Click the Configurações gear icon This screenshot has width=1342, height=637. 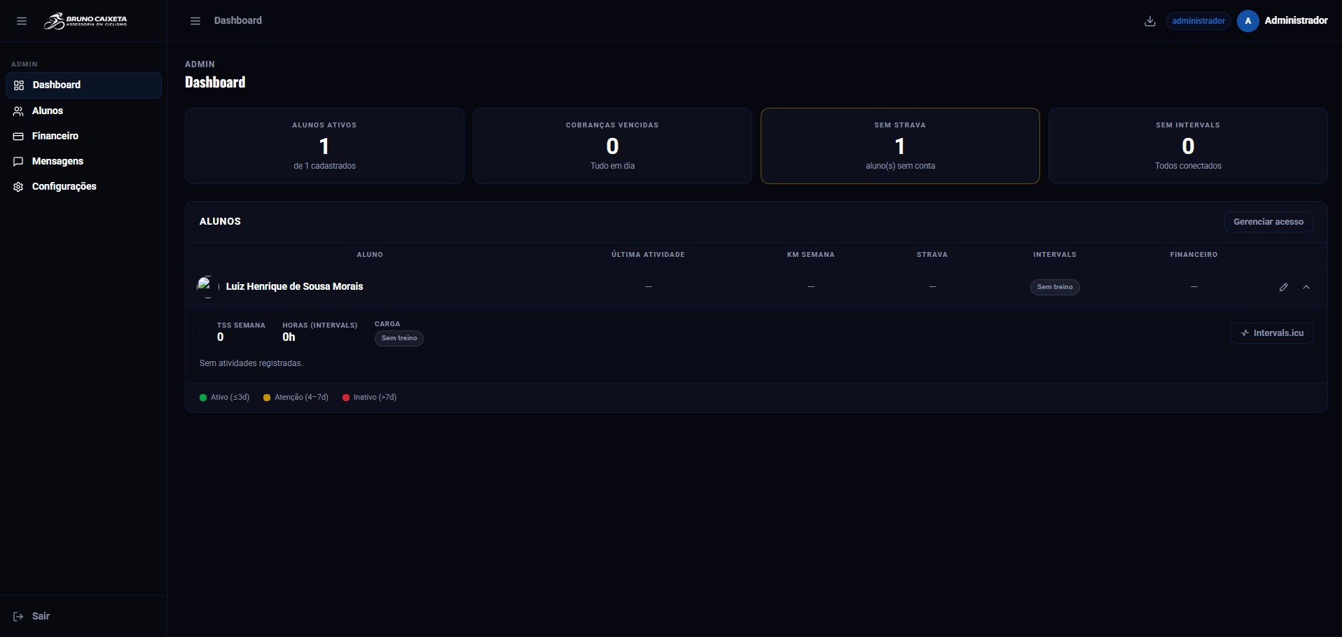(x=19, y=187)
